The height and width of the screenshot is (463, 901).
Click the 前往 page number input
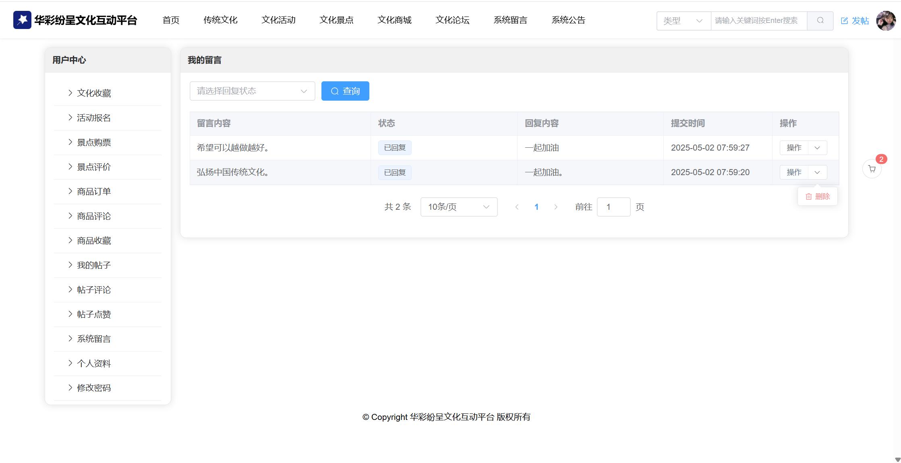[x=613, y=207]
